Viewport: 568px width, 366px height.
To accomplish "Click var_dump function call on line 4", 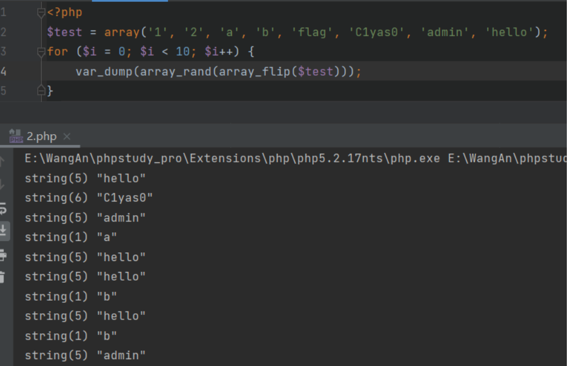I will tap(104, 71).
